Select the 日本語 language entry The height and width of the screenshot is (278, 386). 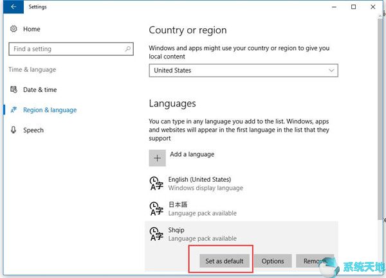tap(241, 209)
